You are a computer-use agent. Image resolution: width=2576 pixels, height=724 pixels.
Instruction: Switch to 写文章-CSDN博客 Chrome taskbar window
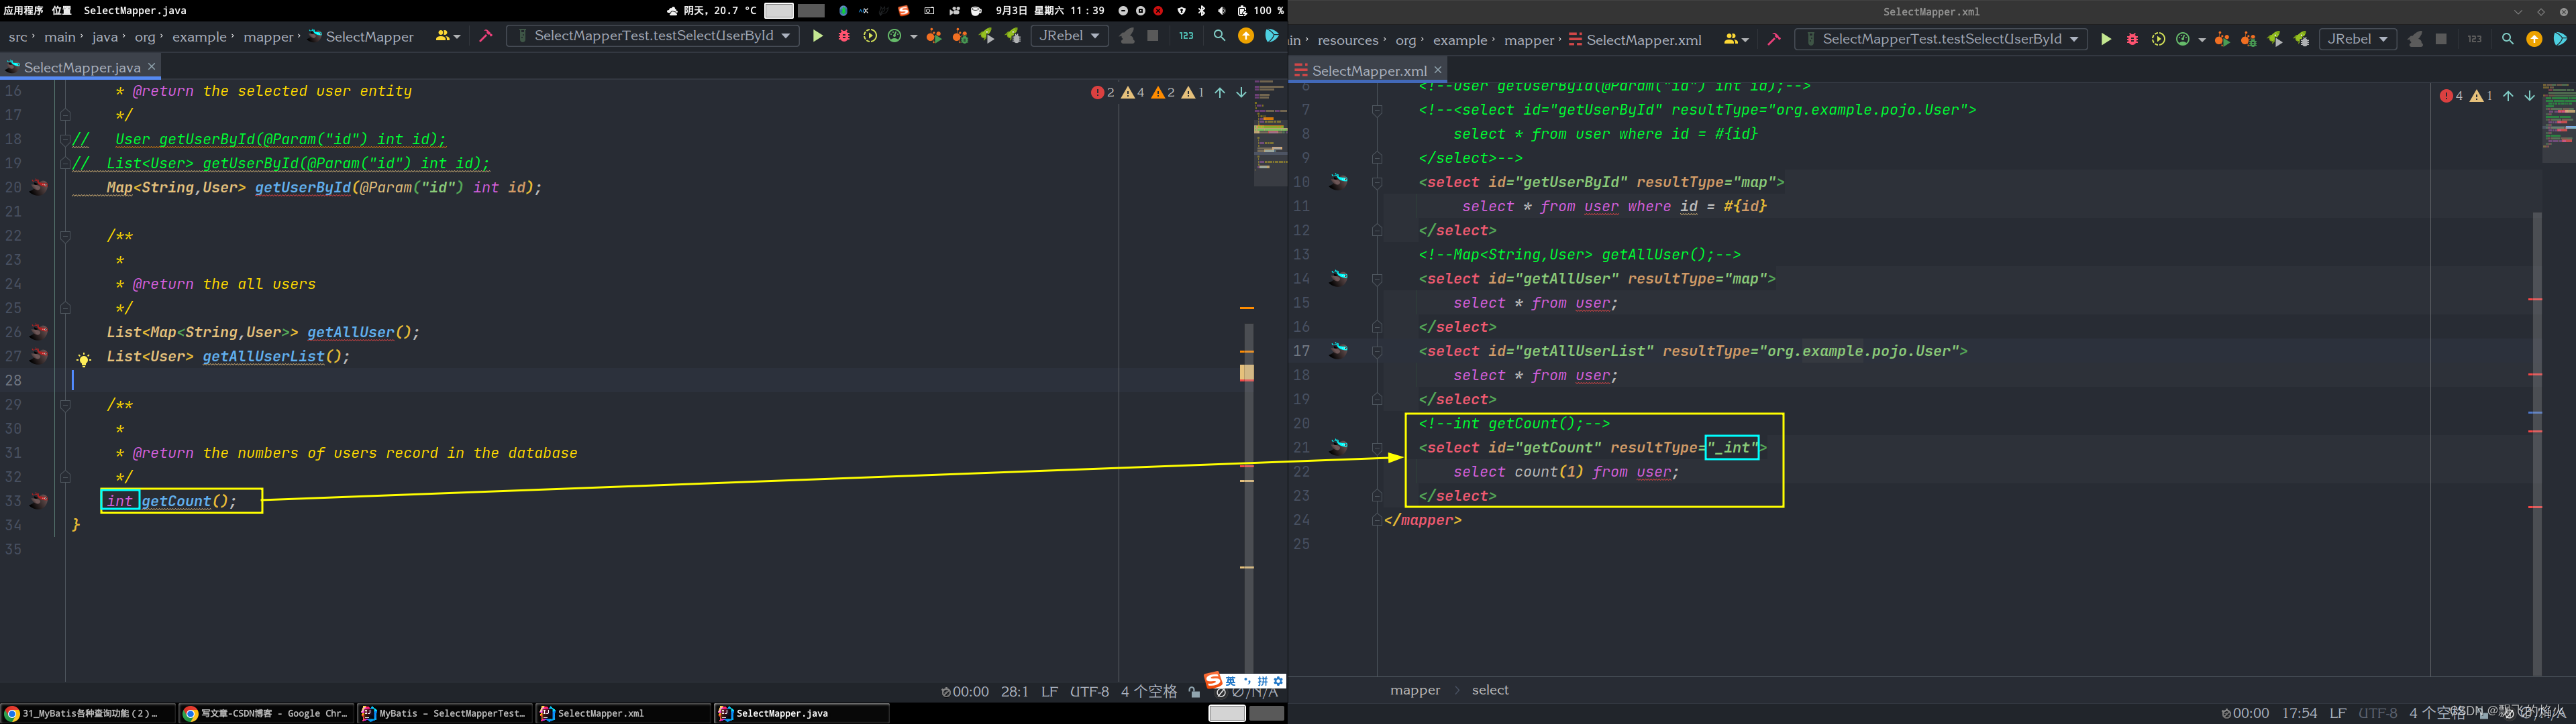point(266,713)
